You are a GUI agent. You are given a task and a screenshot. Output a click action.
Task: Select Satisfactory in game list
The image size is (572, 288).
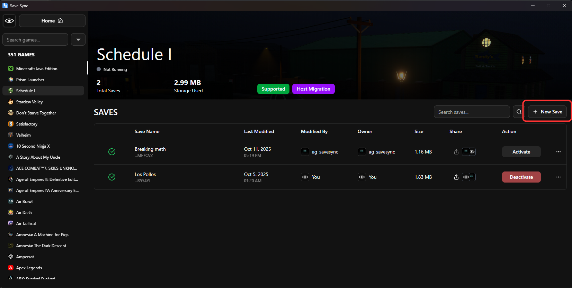43,124
